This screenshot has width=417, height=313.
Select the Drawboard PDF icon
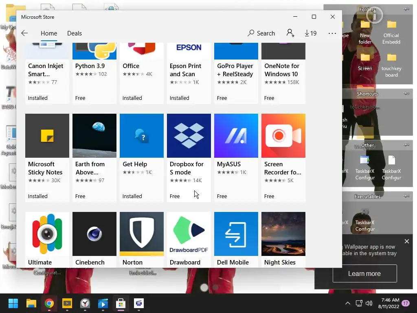[x=189, y=234]
